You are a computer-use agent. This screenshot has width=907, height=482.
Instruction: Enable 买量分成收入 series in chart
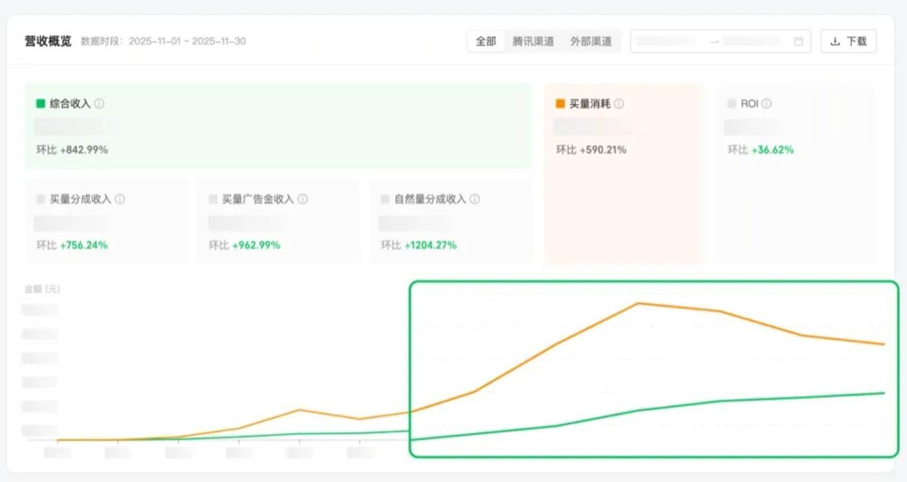coord(107,221)
